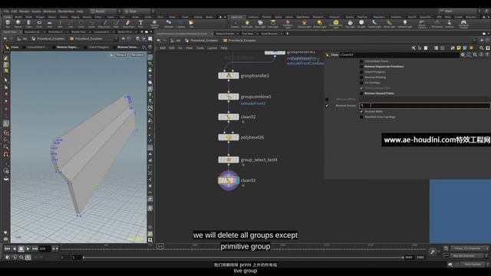Image resolution: width=491 pixels, height=276 pixels.
Task: Click the clean53 node name field
Action: [400, 54]
